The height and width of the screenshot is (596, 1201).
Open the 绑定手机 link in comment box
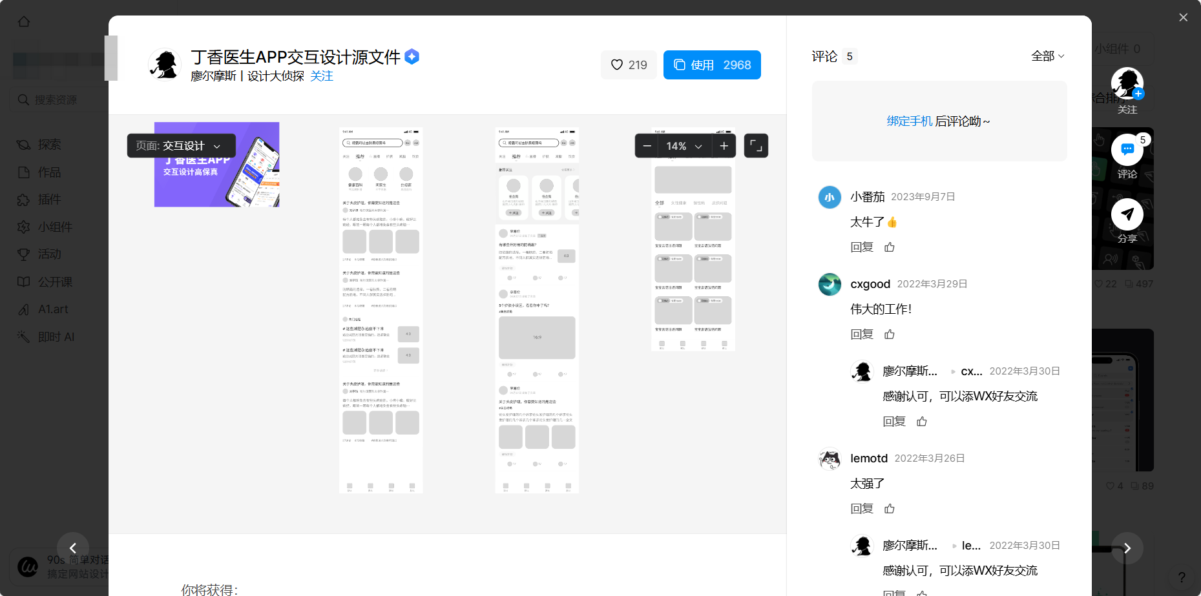(909, 121)
